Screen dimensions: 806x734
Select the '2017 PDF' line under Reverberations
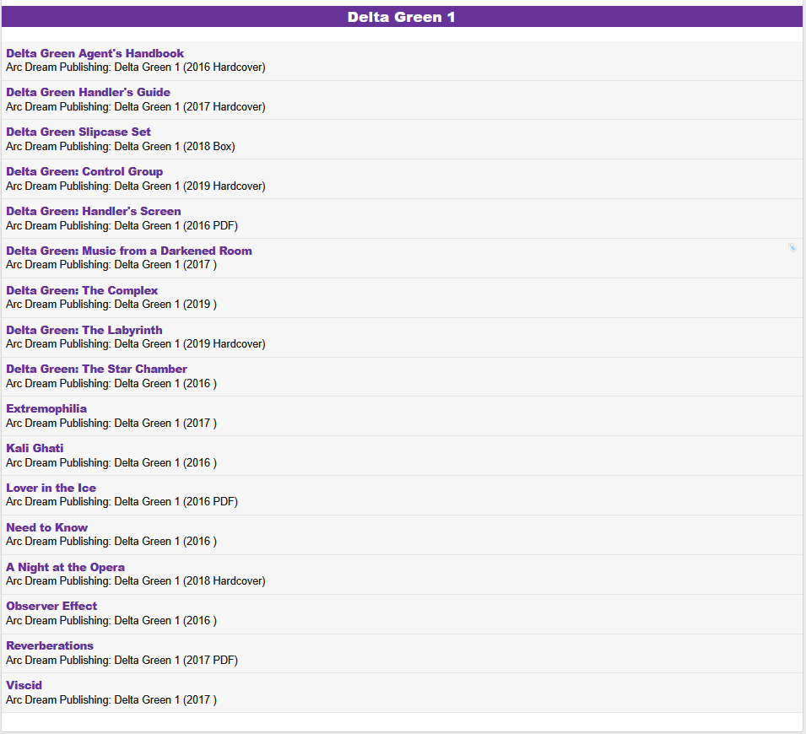click(122, 660)
